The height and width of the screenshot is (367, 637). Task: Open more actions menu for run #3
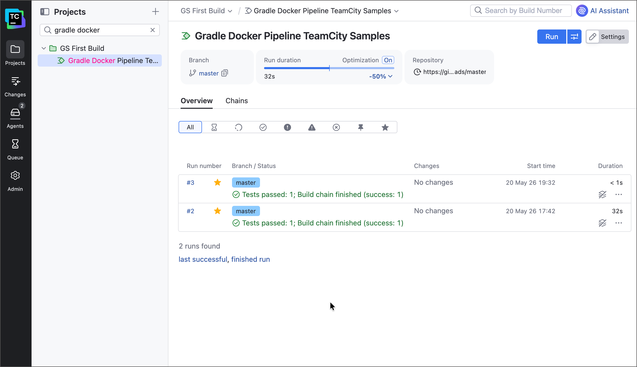click(619, 195)
